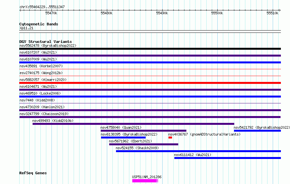Open the nsv4036767 (gnomADStructuralVariants) label
The width and height of the screenshot is (290, 184).
coord(204,134)
